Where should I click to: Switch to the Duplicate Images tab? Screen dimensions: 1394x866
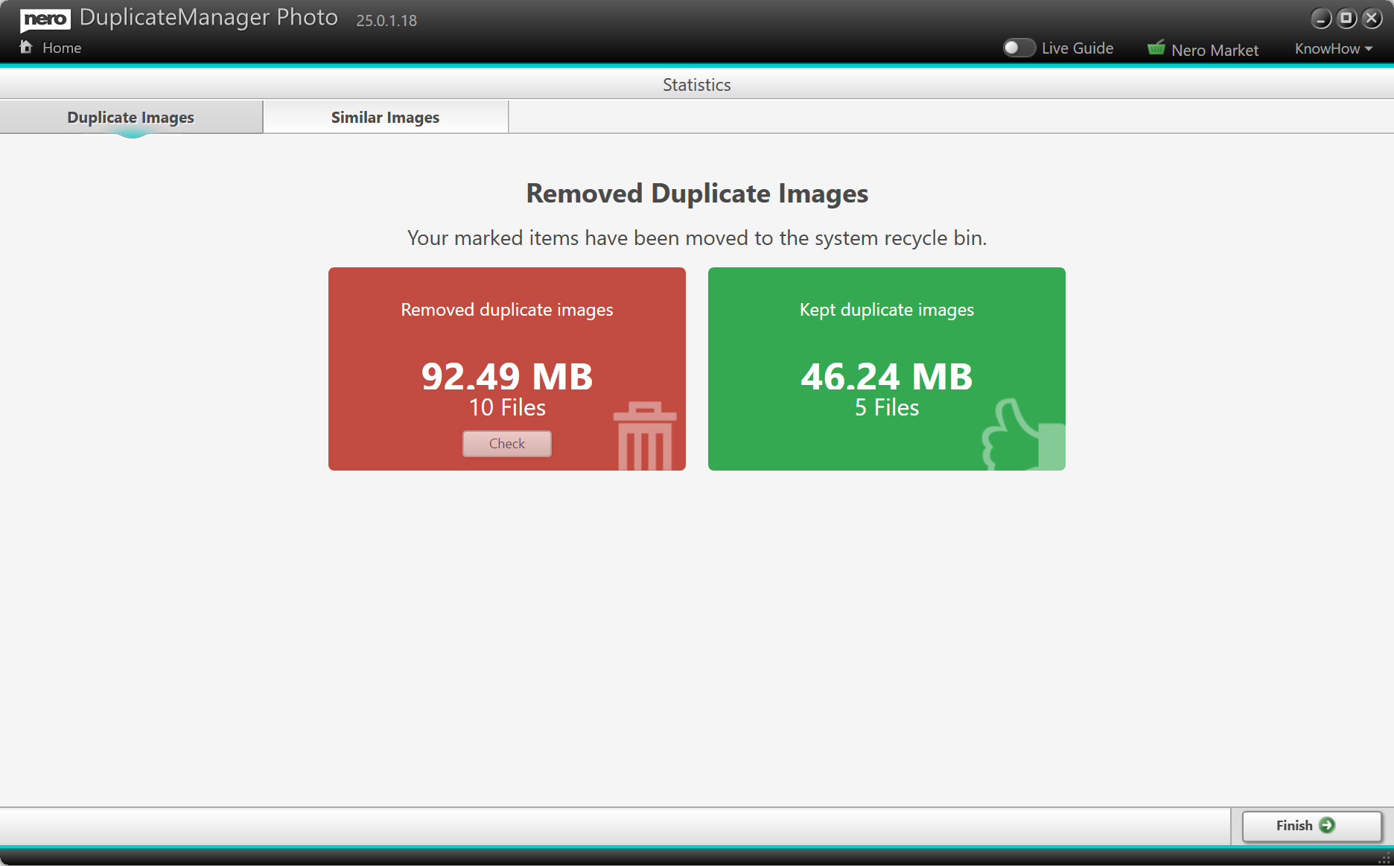click(131, 117)
